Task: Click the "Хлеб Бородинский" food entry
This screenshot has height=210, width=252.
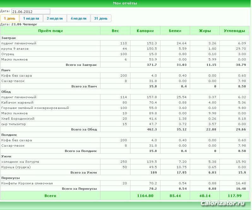Action: click(x=18, y=118)
